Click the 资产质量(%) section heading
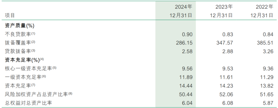 click(x=19, y=26)
